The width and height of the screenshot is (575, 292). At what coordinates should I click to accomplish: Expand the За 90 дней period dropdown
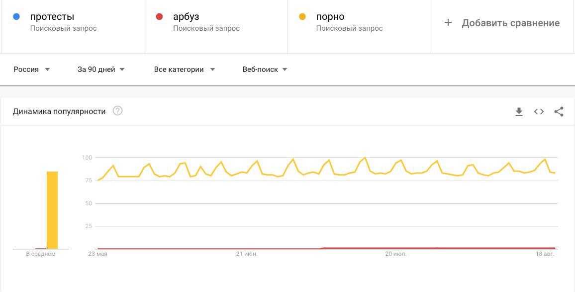101,69
